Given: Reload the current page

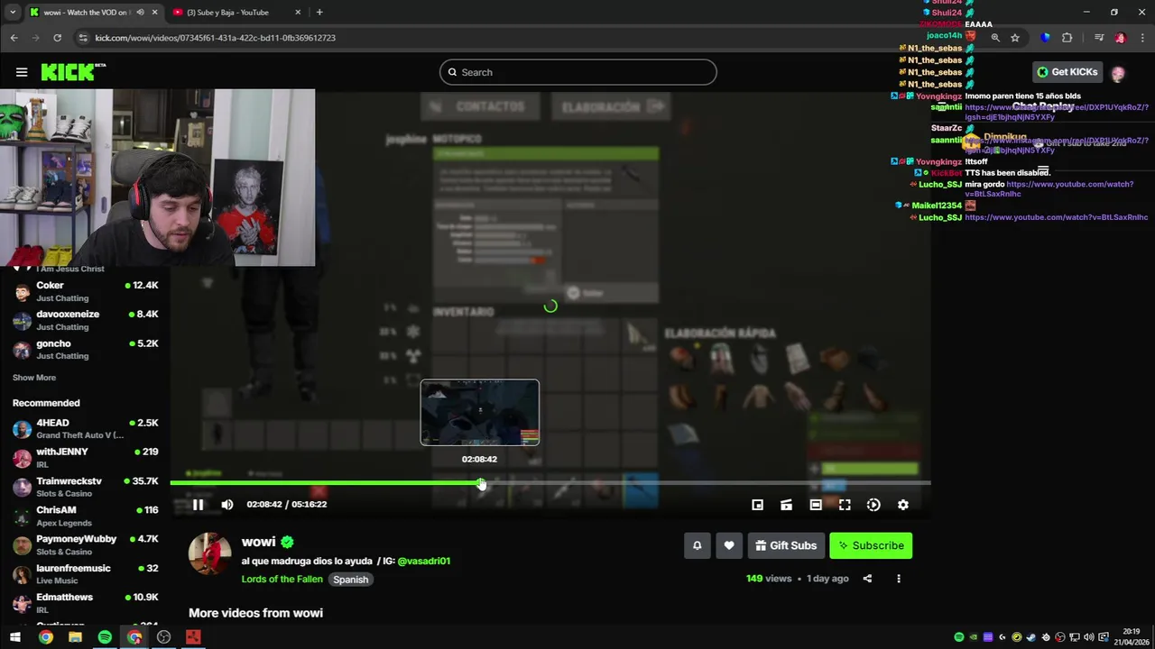Looking at the screenshot, I should coord(57,38).
